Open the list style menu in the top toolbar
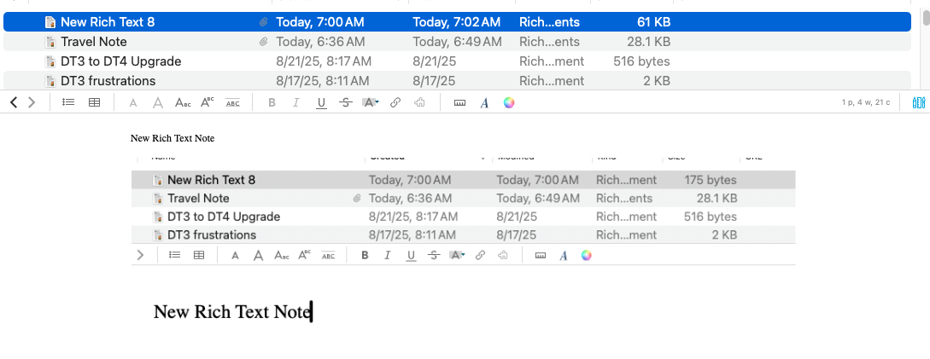Image resolution: width=930 pixels, height=359 pixels. pyautogui.click(x=68, y=102)
